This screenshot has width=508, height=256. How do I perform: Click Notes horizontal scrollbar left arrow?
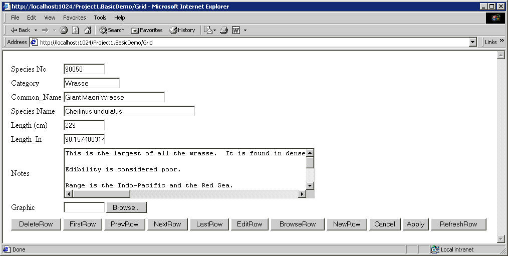(69, 194)
